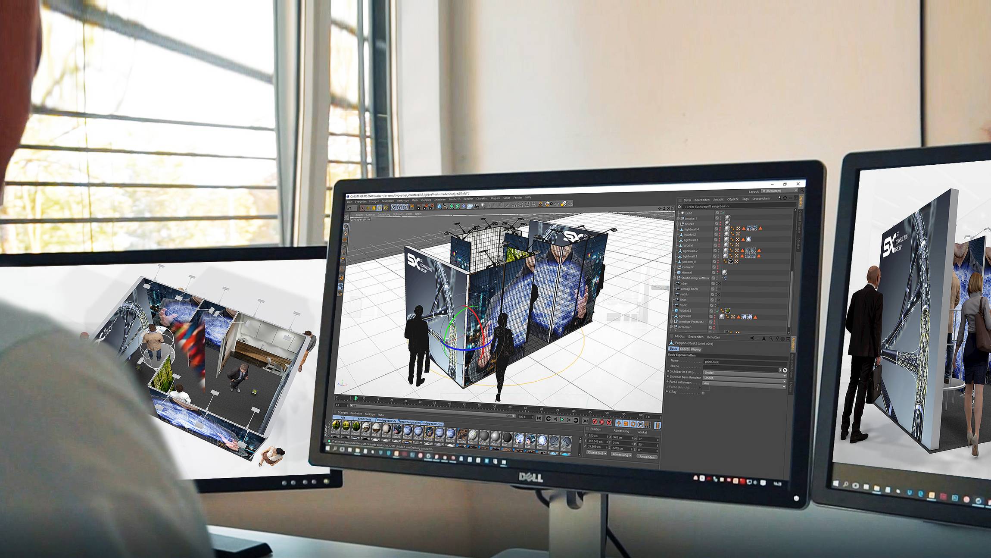Toggle the Y axis lock
991x558 pixels.
pos(399,207)
